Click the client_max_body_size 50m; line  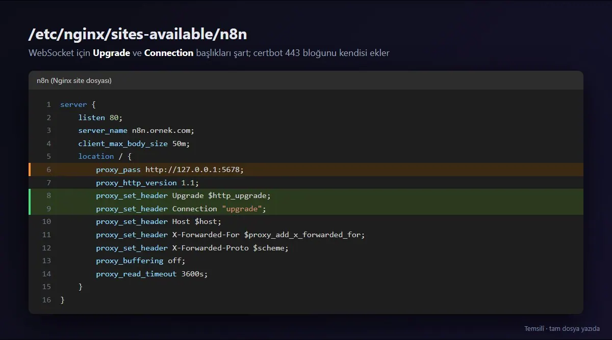coord(306,144)
